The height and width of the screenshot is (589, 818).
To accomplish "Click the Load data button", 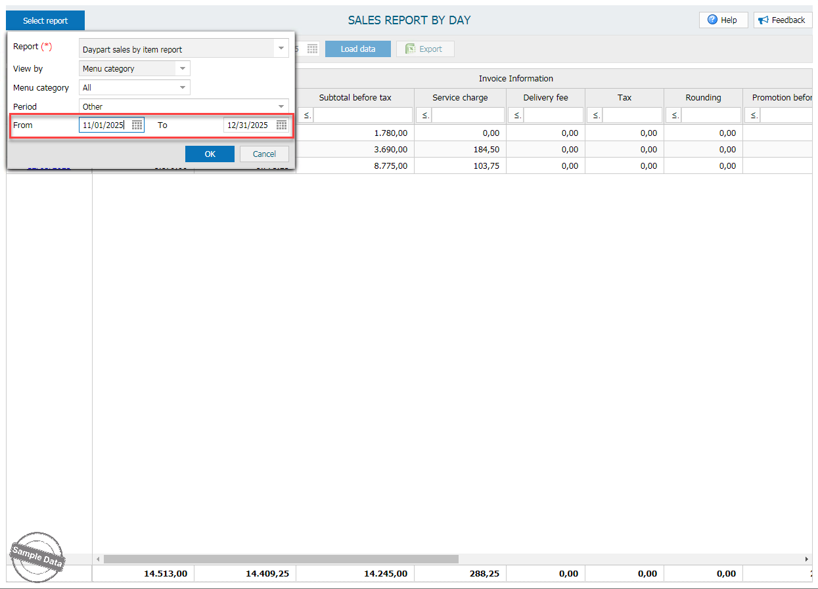I will pyautogui.click(x=357, y=49).
